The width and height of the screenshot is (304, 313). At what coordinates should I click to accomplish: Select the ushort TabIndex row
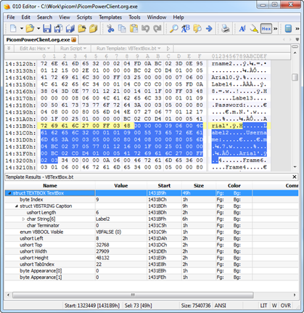coord(152,264)
